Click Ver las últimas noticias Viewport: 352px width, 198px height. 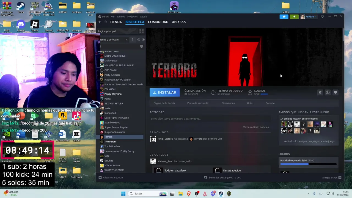pyautogui.click(x=256, y=127)
